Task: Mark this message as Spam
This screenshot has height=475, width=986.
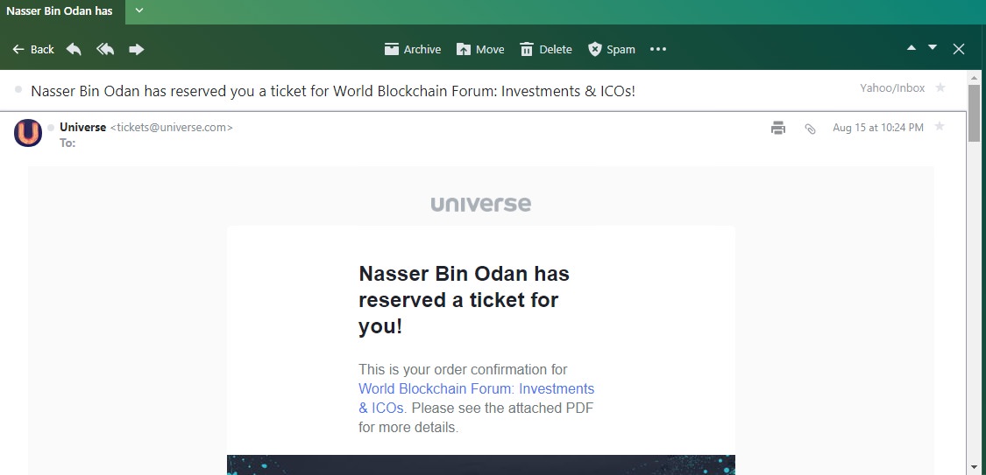Action: (x=611, y=49)
